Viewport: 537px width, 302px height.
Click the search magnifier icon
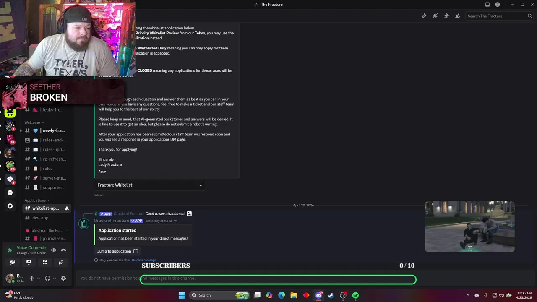point(530,16)
